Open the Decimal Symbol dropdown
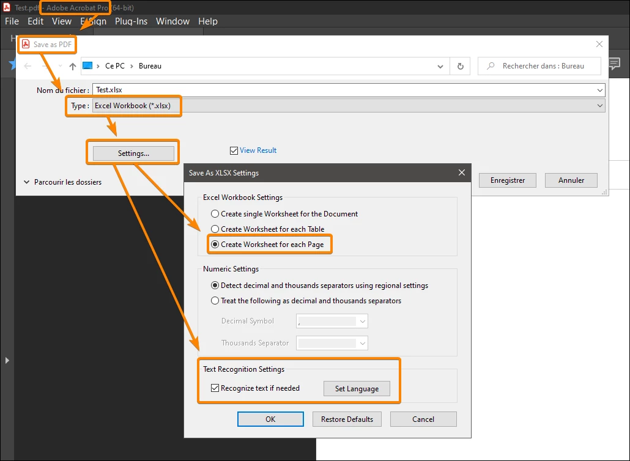This screenshot has width=630, height=461. (332, 321)
